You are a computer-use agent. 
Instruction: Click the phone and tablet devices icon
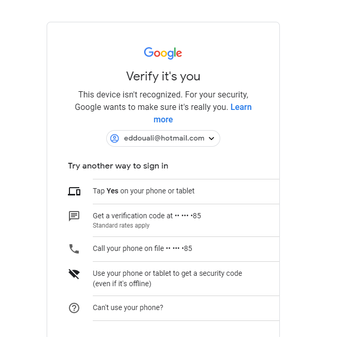[x=74, y=191]
